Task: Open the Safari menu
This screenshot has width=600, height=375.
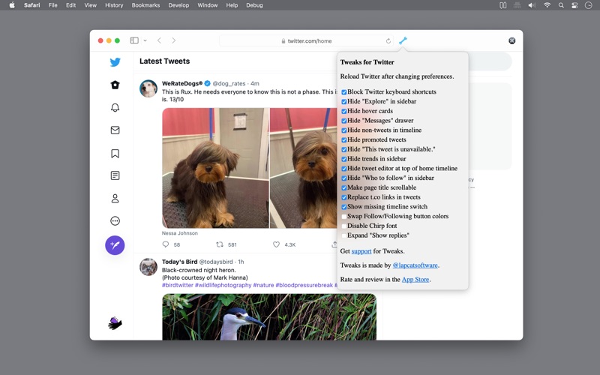Action: point(31,5)
